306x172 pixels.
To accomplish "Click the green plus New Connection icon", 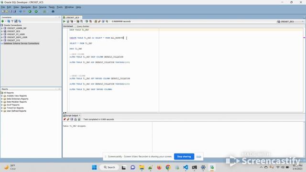I will (2, 21).
